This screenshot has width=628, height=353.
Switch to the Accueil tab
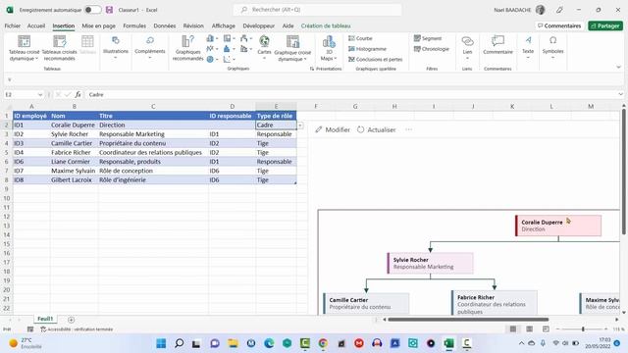[36, 25]
